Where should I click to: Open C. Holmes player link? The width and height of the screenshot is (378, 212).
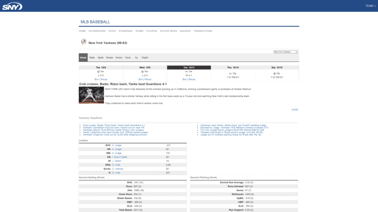point(118,169)
